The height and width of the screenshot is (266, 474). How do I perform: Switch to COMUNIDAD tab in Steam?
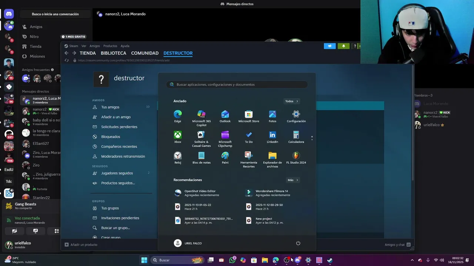[x=145, y=53]
